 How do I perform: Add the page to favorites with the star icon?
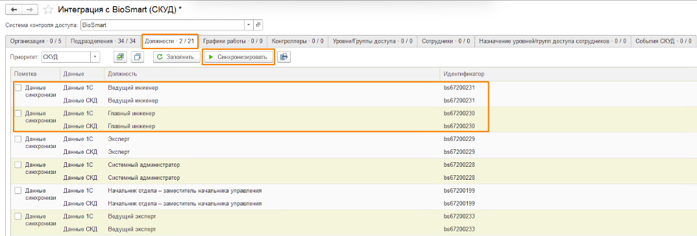click(x=48, y=9)
